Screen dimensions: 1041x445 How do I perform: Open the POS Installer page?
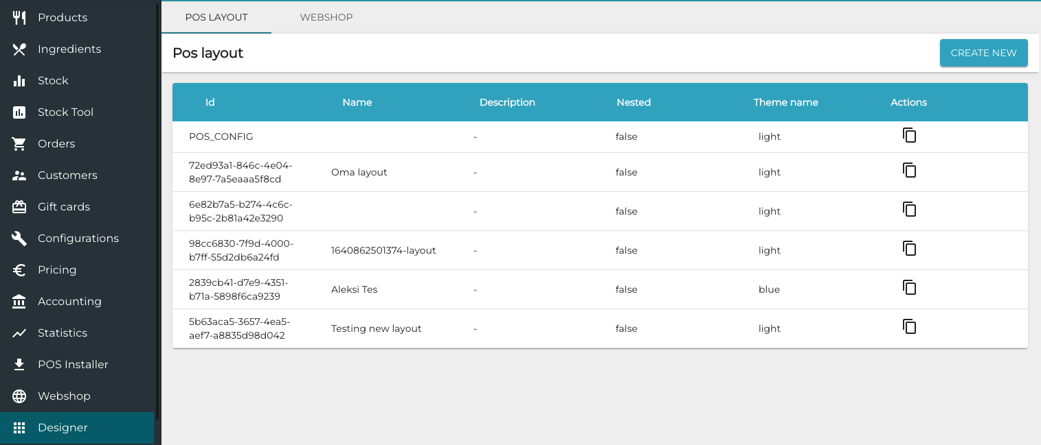72,365
